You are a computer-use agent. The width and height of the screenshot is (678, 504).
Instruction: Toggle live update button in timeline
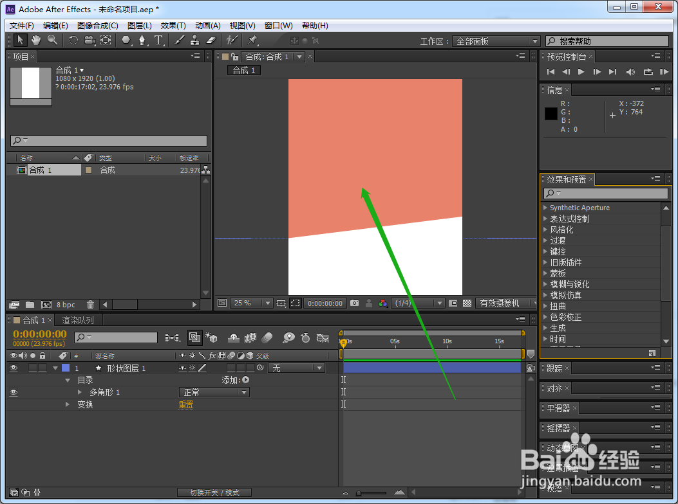pyautogui.click(x=194, y=337)
